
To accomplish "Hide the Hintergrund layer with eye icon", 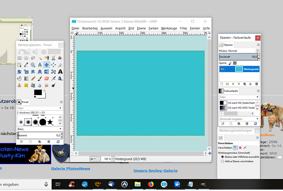I will [222, 69].
